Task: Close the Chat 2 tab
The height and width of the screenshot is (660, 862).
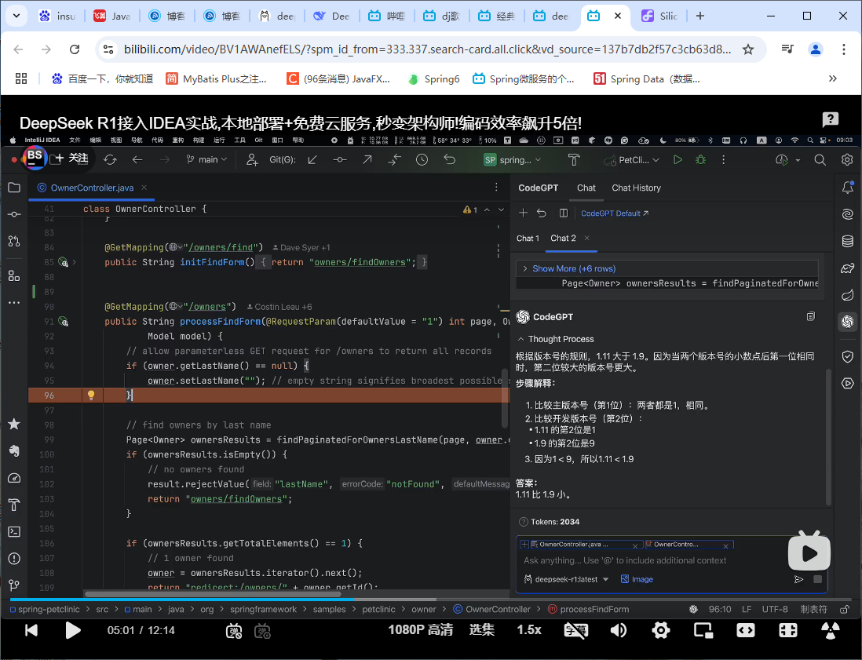Action: pyautogui.click(x=586, y=238)
